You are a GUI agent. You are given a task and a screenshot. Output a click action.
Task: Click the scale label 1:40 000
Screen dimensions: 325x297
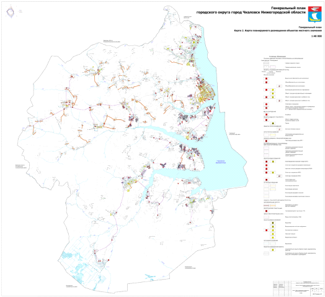[x=316, y=36]
